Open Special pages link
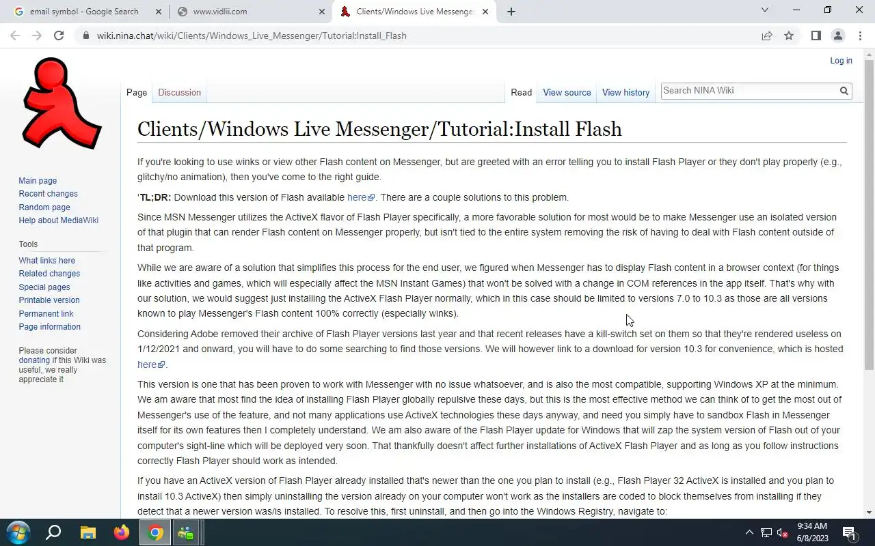Viewport: 875px width, 546px height. pyautogui.click(x=44, y=287)
